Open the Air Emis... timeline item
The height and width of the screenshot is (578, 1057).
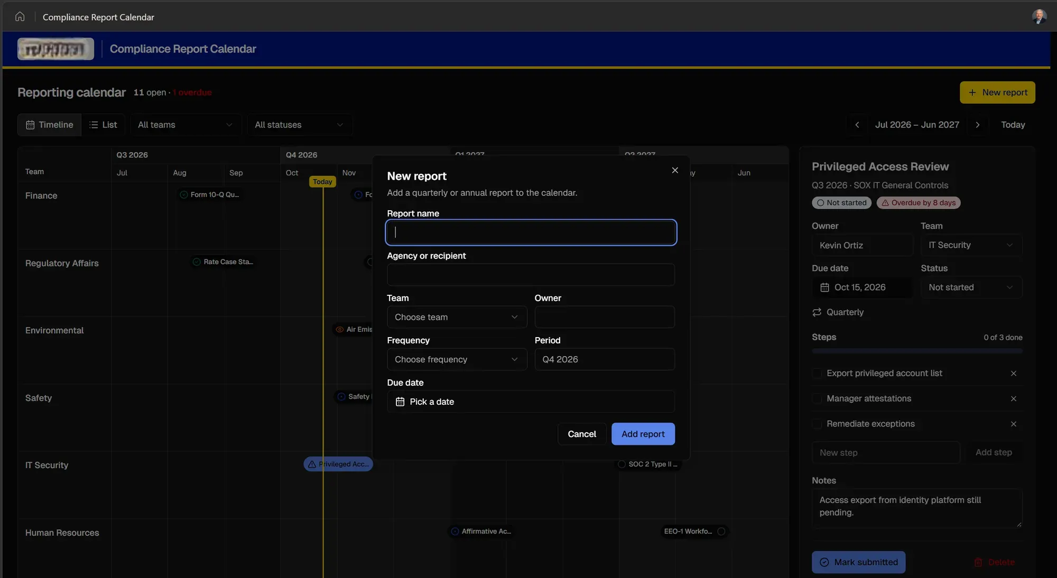click(354, 330)
